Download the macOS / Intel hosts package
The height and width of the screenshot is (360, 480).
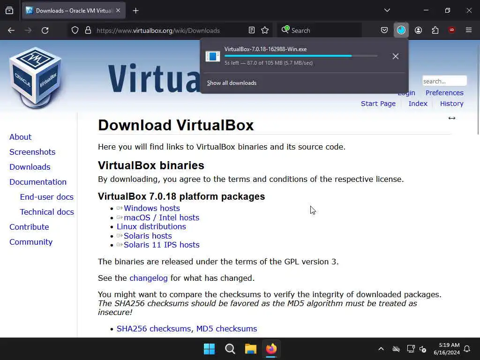(161, 217)
